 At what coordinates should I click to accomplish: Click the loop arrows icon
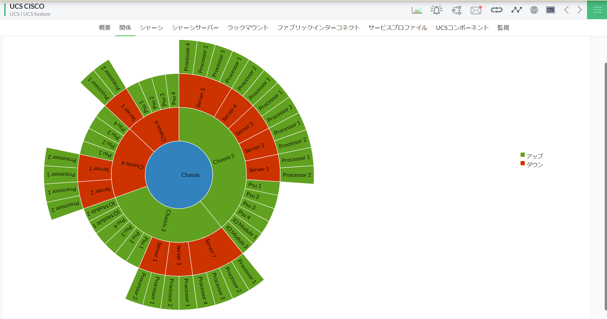496,10
